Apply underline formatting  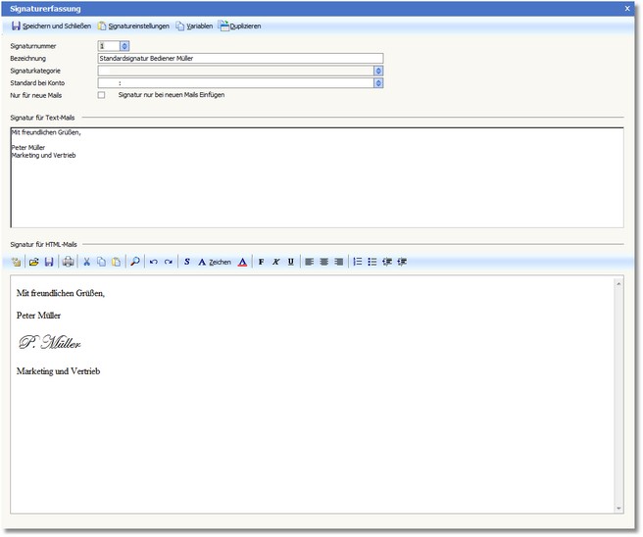[291, 262]
